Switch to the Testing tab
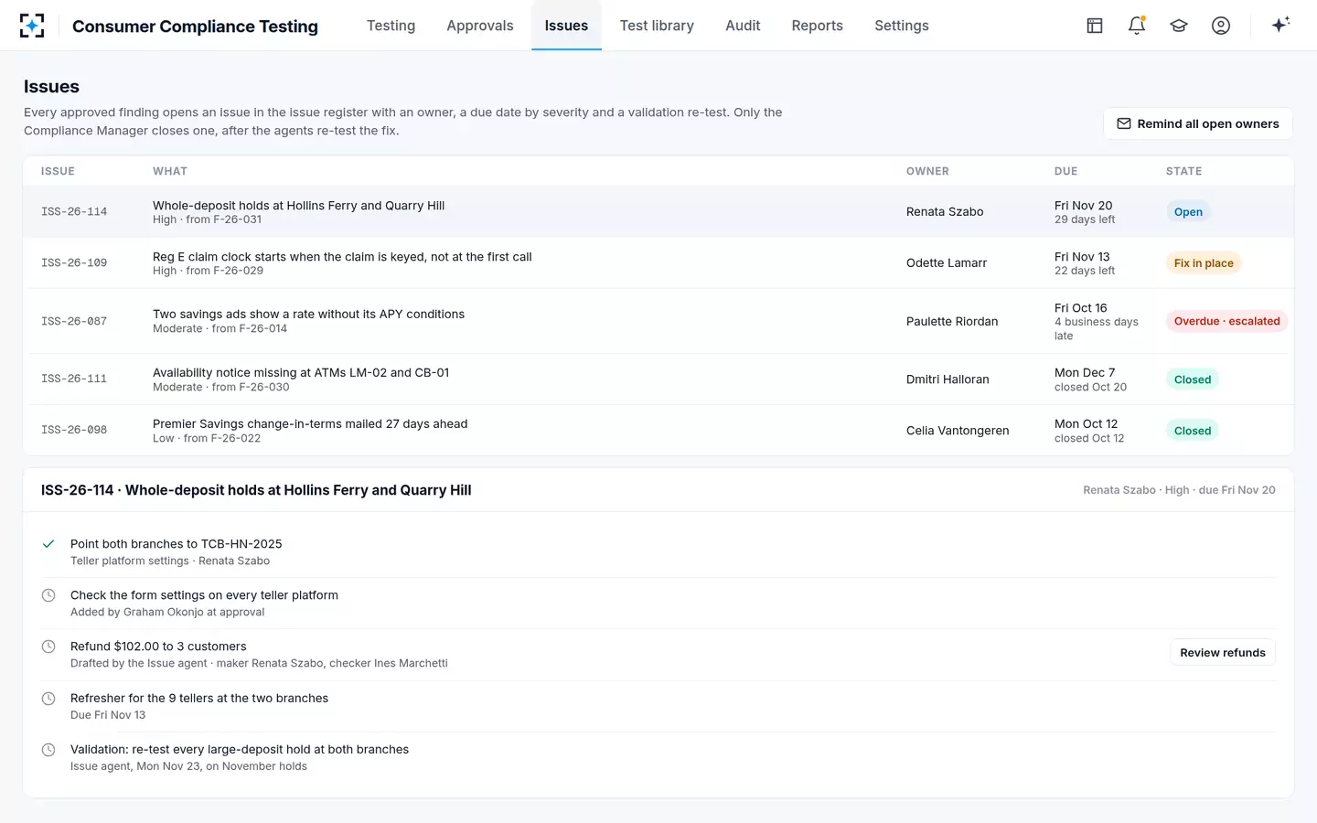Screen dimensions: 1317x823 pyautogui.click(x=391, y=26)
